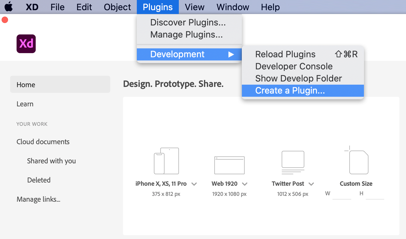Select the Web 1920 artboard icon
The height and width of the screenshot is (239, 406).
coord(229,164)
